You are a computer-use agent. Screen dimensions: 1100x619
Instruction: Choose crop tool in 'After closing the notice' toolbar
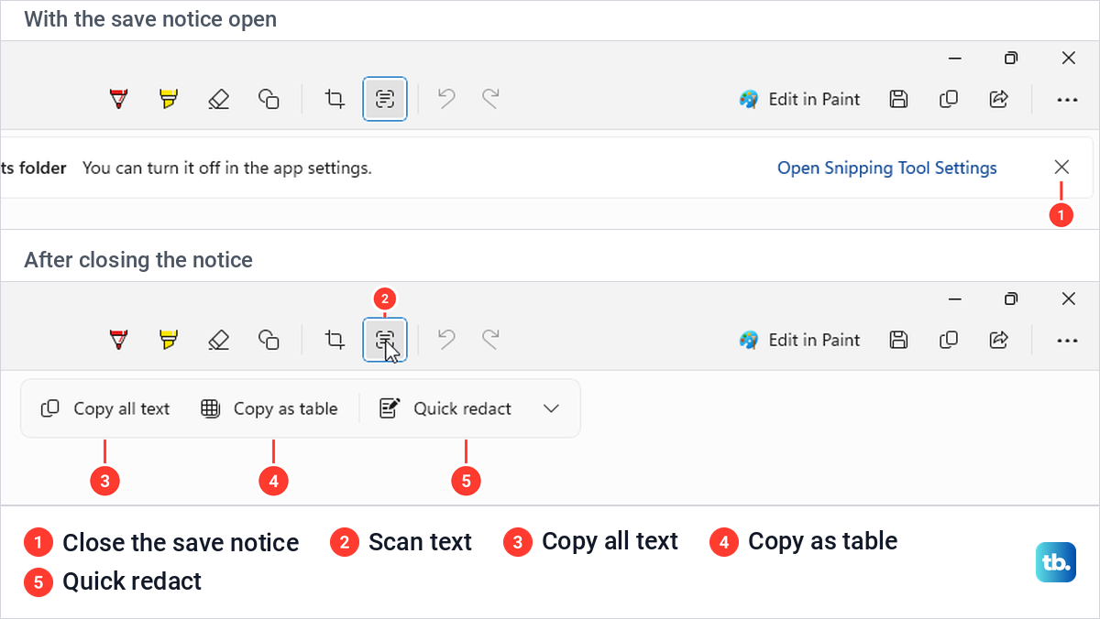pos(335,340)
